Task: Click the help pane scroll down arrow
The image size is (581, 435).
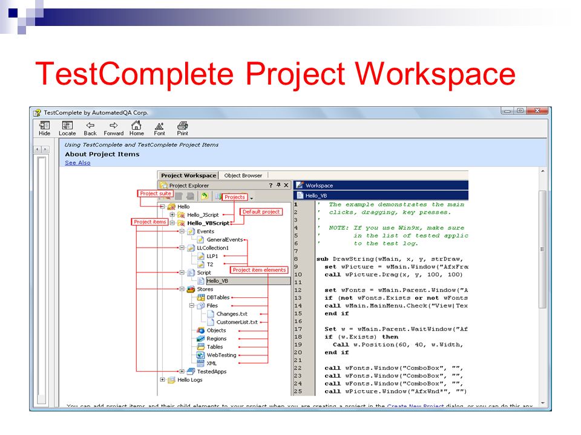Action: coord(542,403)
